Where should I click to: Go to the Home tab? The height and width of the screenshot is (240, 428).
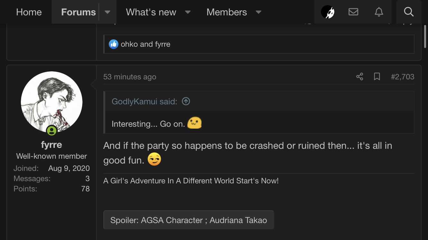[x=29, y=12]
